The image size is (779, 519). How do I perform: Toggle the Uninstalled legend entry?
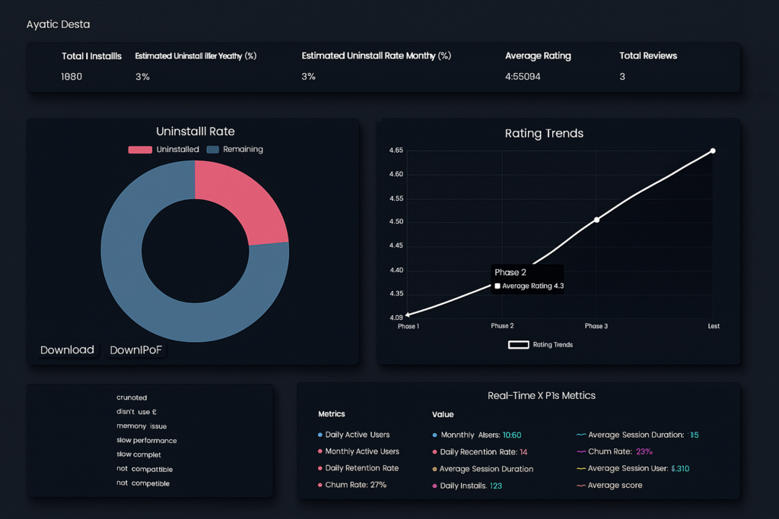pyautogui.click(x=164, y=149)
